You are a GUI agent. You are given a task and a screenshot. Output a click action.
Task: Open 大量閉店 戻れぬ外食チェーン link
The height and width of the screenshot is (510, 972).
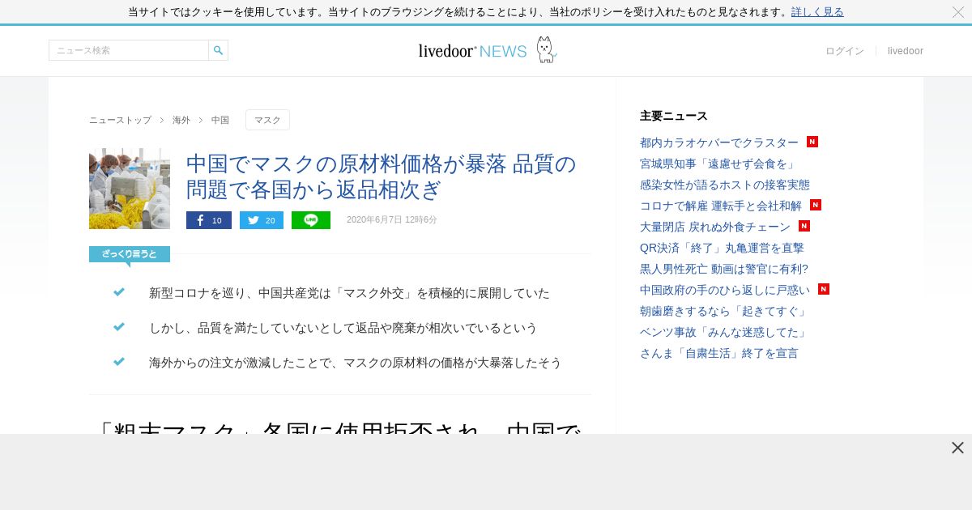(715, 227)
